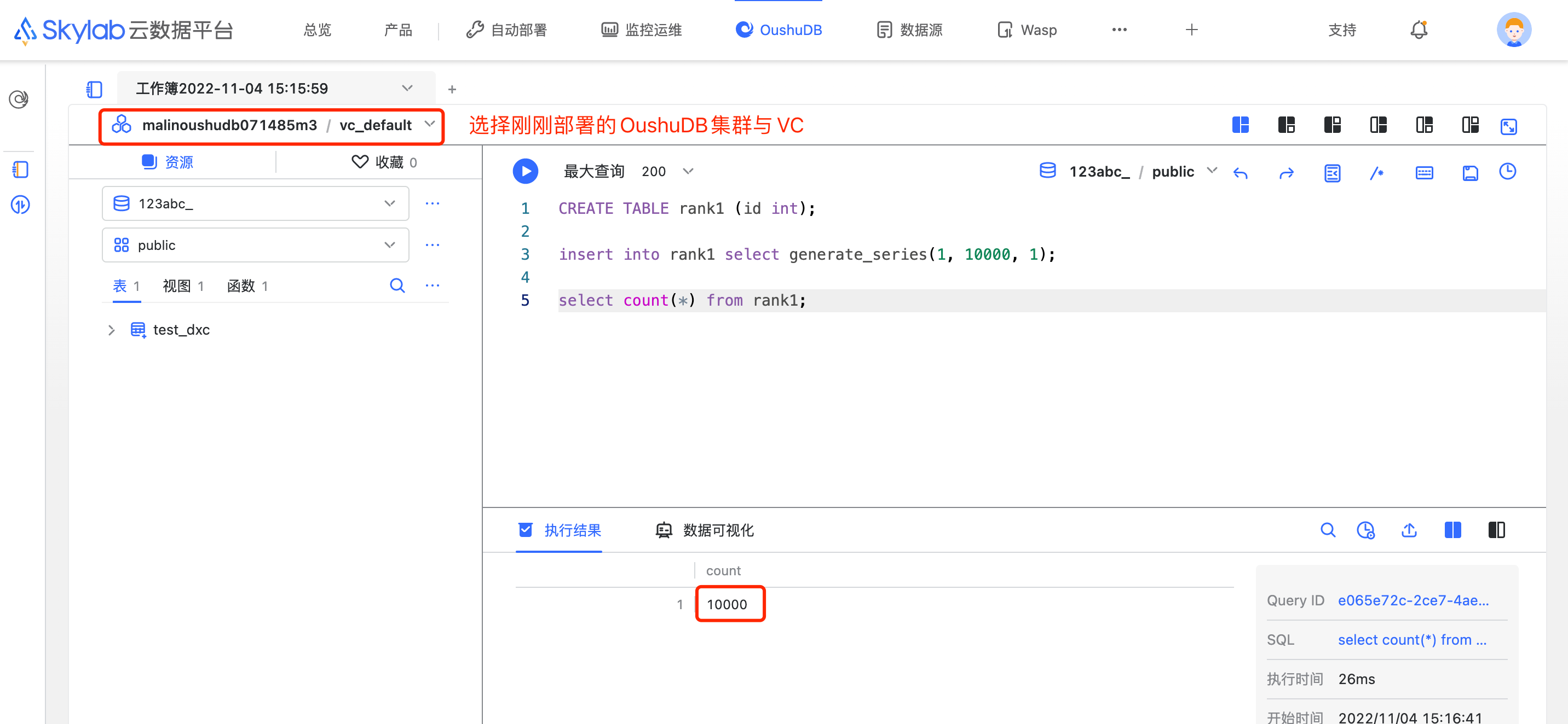Screen dimensions: 1568x724
Task: Open the select count(*) SQL link
Action: coord(1411,639)
